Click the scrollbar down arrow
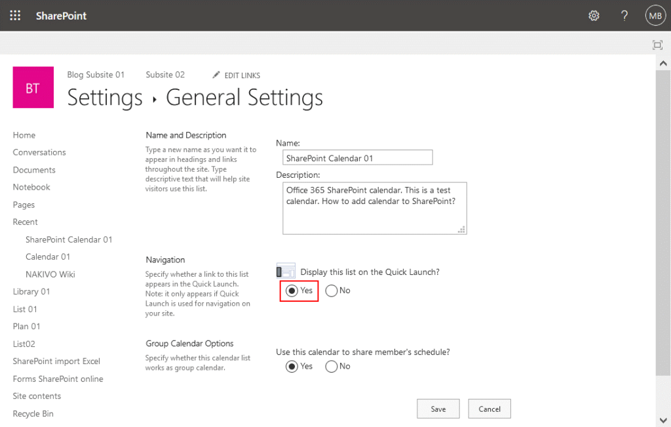The height and width of the screenshot is (427, 671). (x=662, y=420)
